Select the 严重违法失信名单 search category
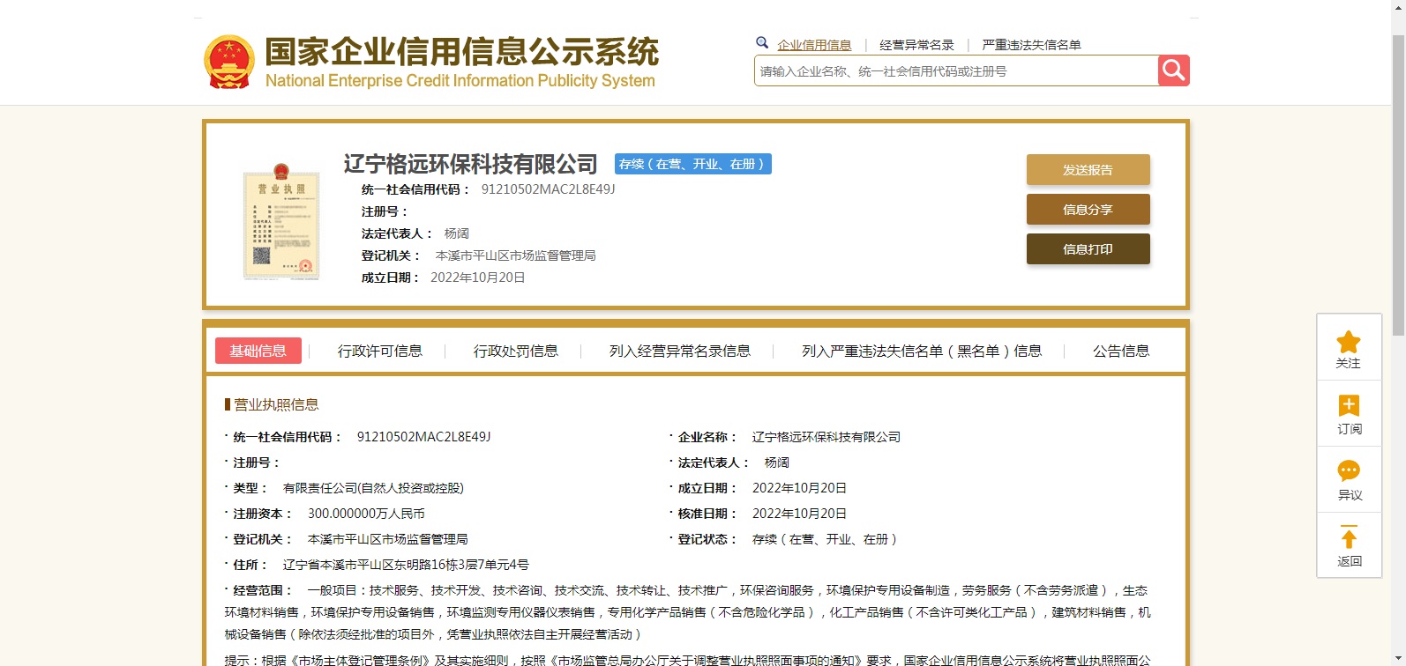Viewport: 1406px width, 666px height. [1031, 45]
